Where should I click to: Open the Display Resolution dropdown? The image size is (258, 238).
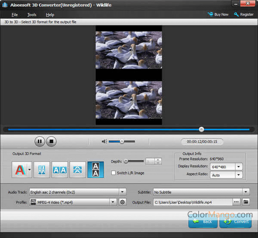[239, 167]
